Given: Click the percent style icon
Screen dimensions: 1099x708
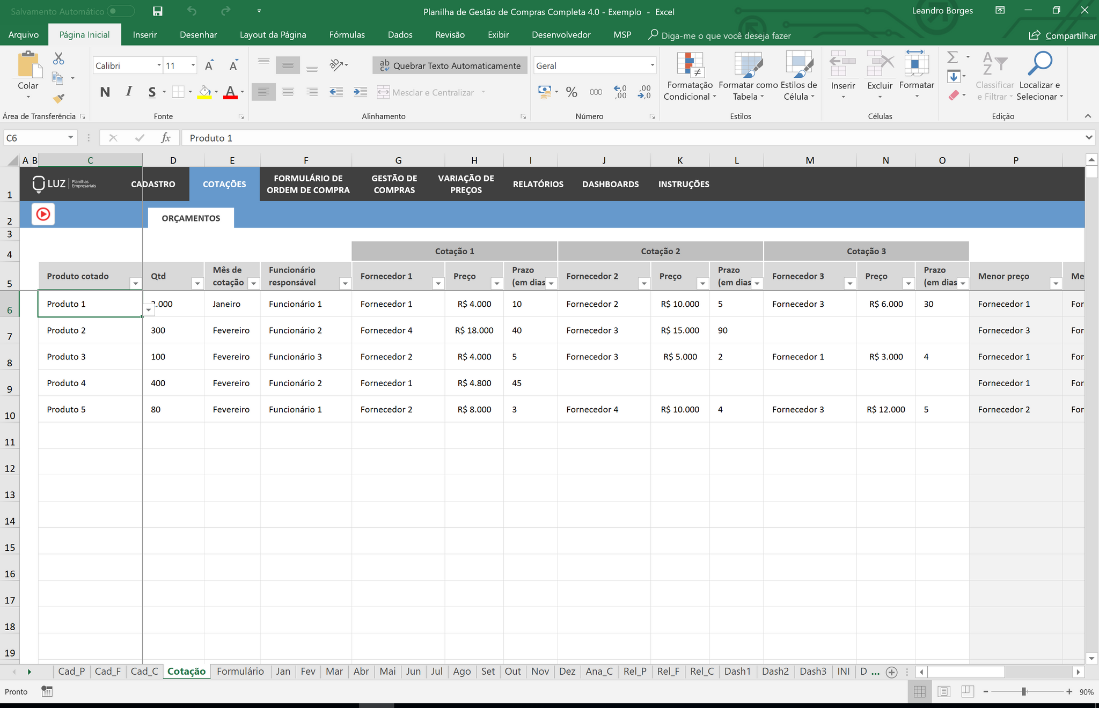Looking at the screenshot, I should click(572, 92).
